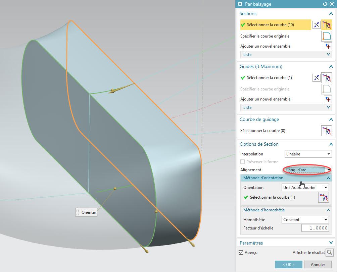Reset the Par balayage dialog
This screenshot has width=337, height=272.
(325, 4)
